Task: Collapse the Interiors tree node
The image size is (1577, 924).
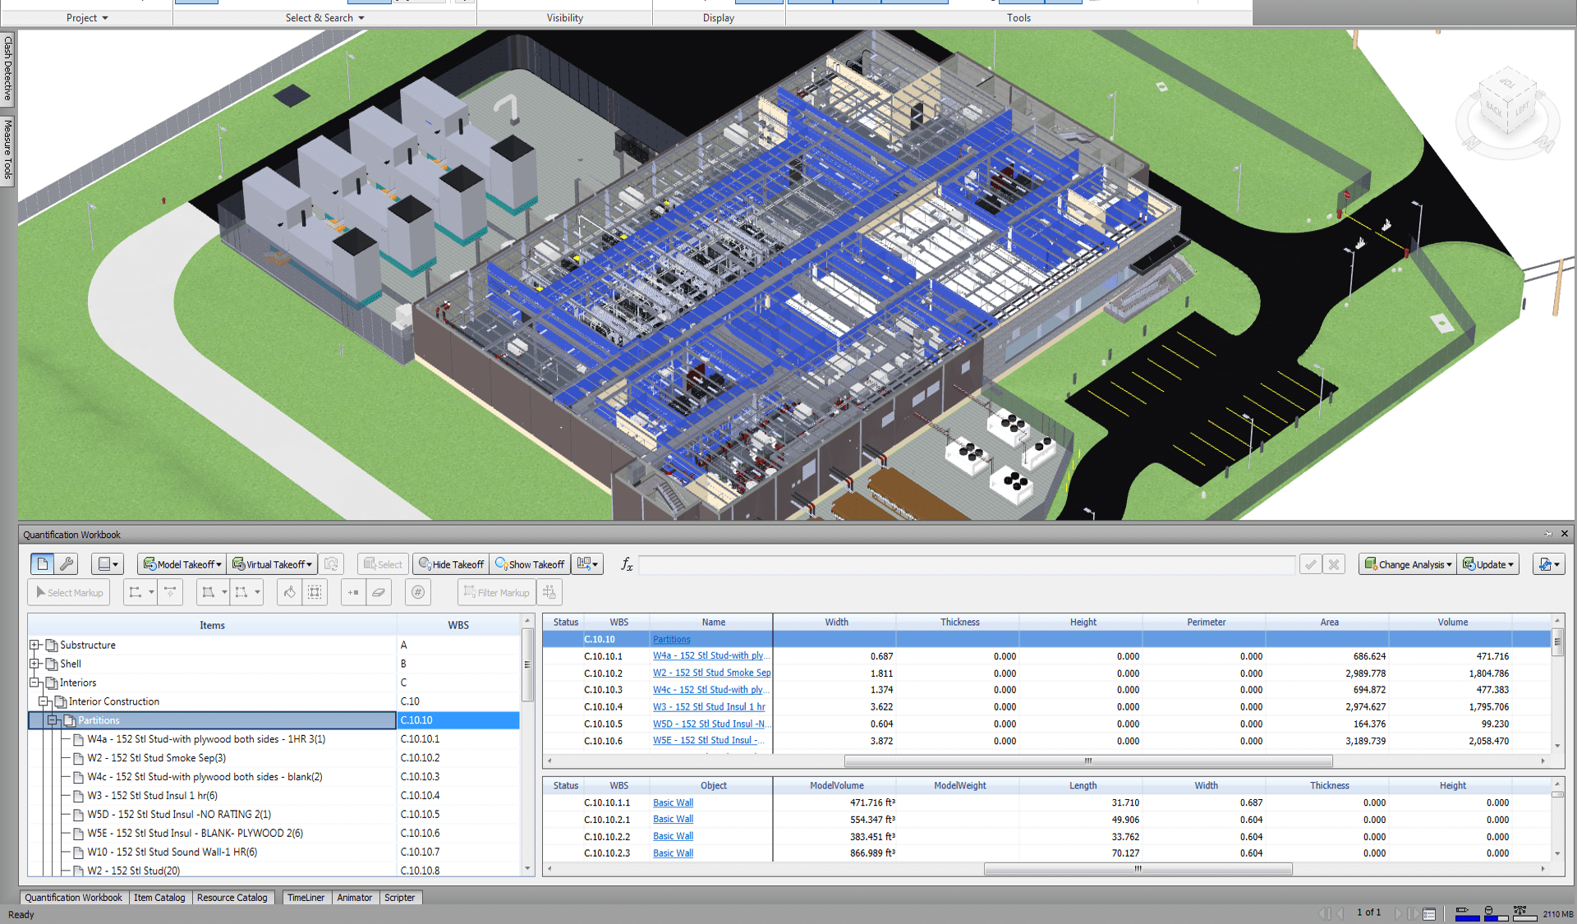Action: (x=35, y=683)
